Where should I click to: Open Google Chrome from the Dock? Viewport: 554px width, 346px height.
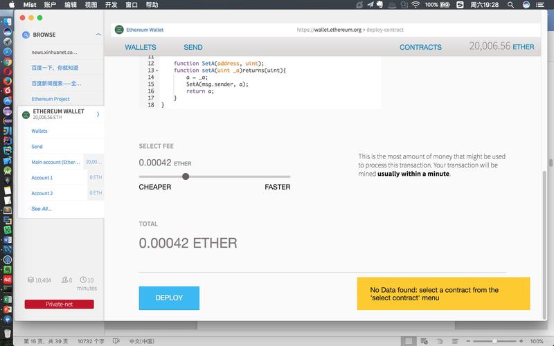(x=8, y=62)
